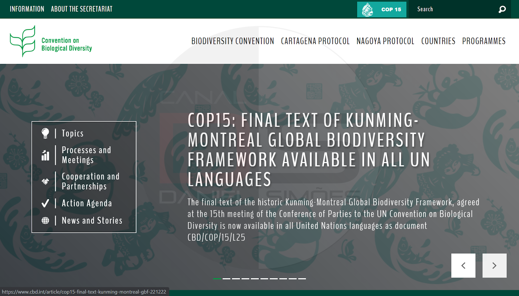Select the last carousel indicator dash
Viewport: 519px width, 296px height.
pyautogui.click(x=302, y=278)
